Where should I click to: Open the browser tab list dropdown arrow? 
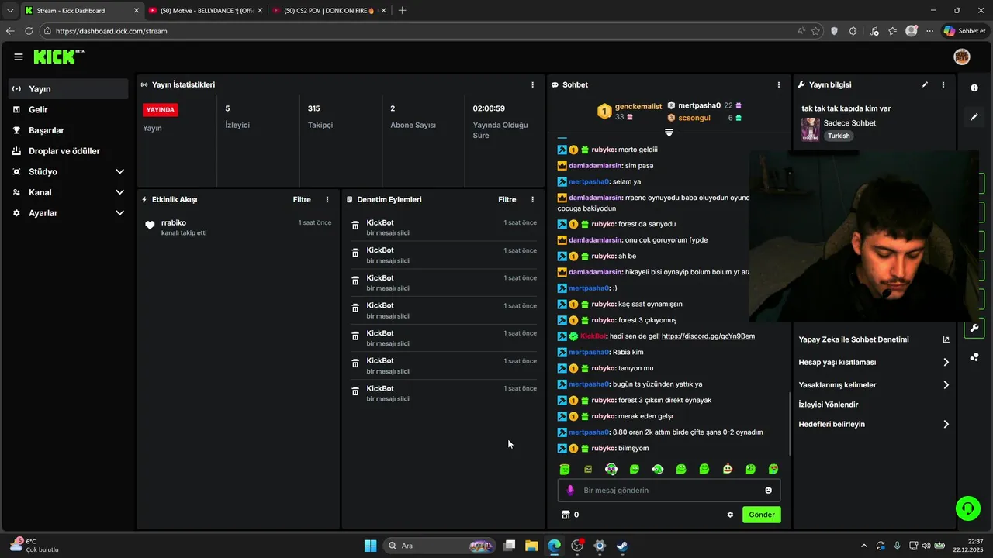9,11
